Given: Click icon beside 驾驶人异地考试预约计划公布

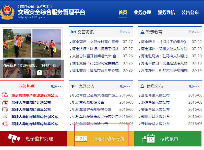Looking at the screenshot, I should point(5,117).
